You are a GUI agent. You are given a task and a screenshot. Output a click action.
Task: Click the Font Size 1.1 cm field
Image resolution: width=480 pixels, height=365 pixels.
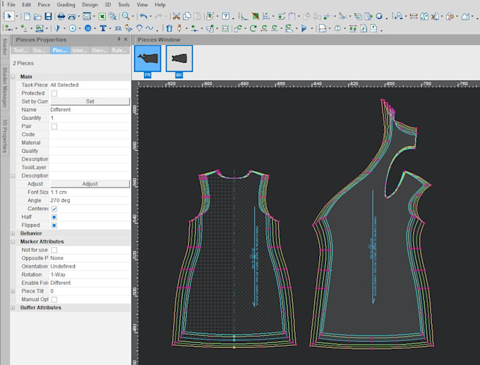click(90, 192)
